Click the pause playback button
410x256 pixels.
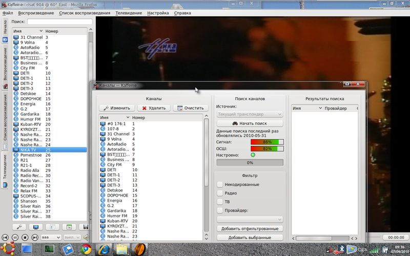[x=15, y=238]
